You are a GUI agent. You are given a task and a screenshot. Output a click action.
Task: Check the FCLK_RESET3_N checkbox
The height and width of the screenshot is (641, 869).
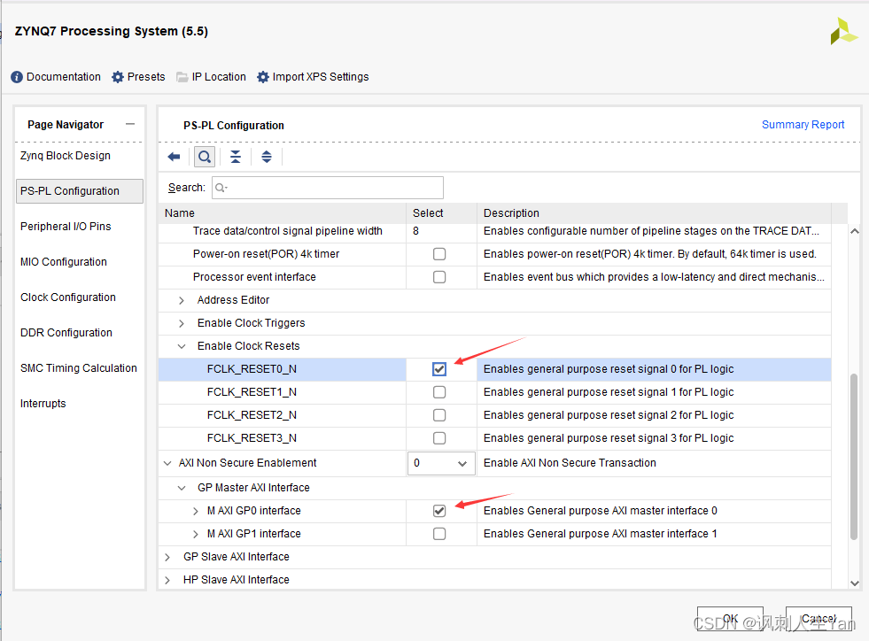pyautogui.click(x=439, y=438)
